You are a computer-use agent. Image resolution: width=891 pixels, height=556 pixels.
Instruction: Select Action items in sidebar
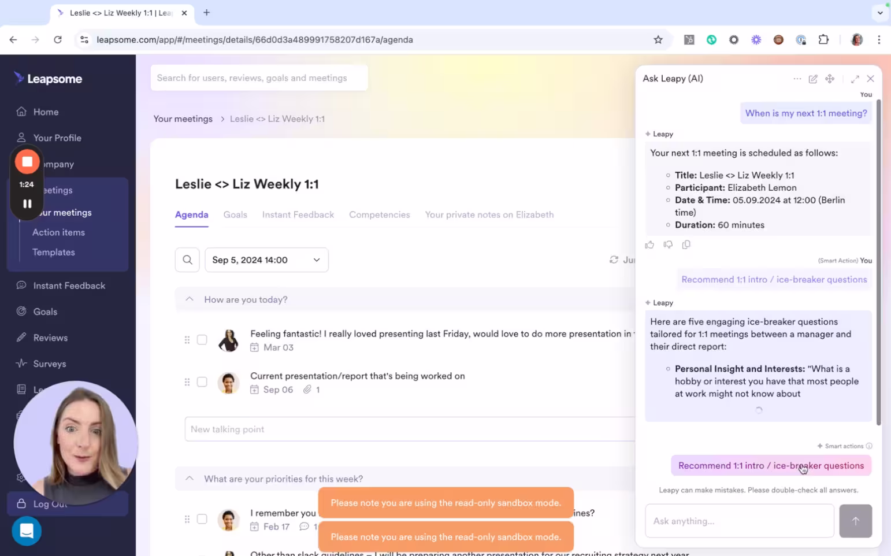[58, 232]
